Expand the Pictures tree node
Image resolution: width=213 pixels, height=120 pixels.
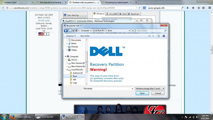(x=67, y=47)
